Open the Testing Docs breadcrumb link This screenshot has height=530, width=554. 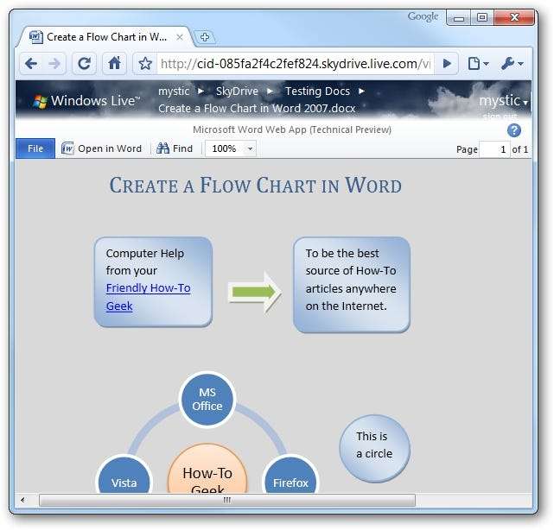(x=317, y=91)
